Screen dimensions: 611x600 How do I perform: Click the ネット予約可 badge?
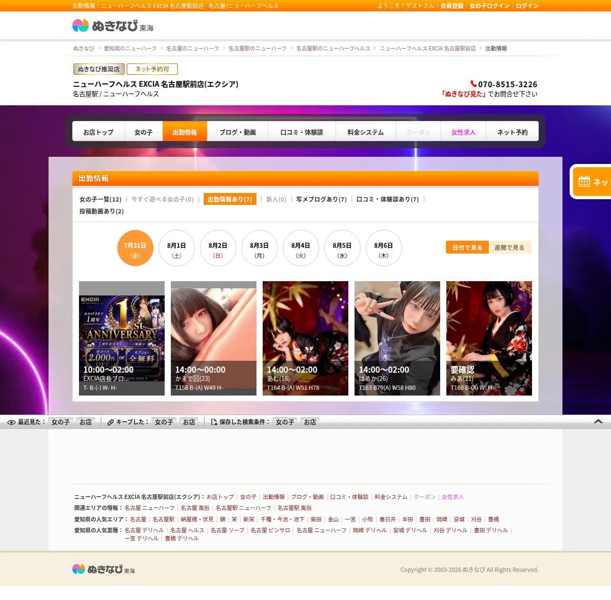coord(152,69)
